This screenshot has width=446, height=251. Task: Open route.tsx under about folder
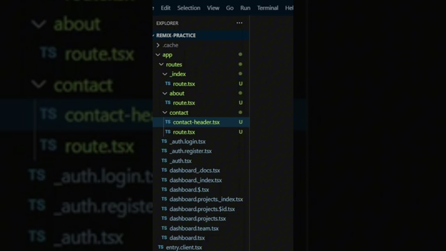tap(184, 103)
